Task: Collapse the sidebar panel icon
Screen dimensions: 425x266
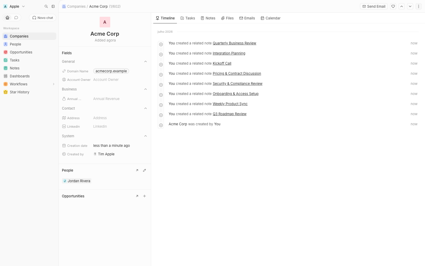Action: pyautogui.click(x=53, y=6)
